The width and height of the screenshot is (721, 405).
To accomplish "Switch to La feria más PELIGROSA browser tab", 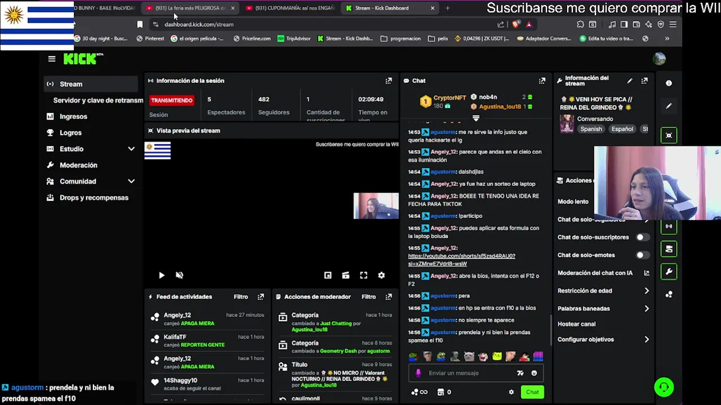I will 190,8.
